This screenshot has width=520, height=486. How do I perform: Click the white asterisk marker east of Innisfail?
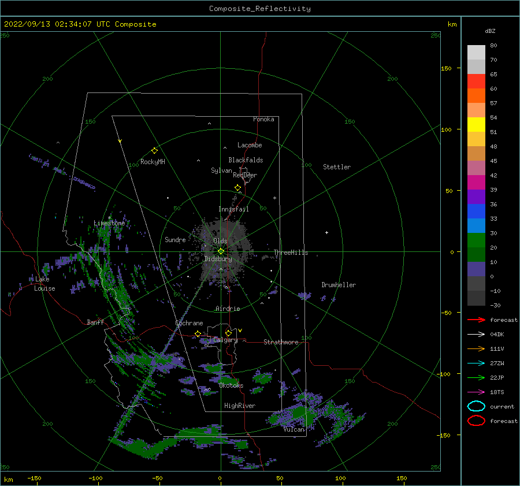[x=274, y=198]
